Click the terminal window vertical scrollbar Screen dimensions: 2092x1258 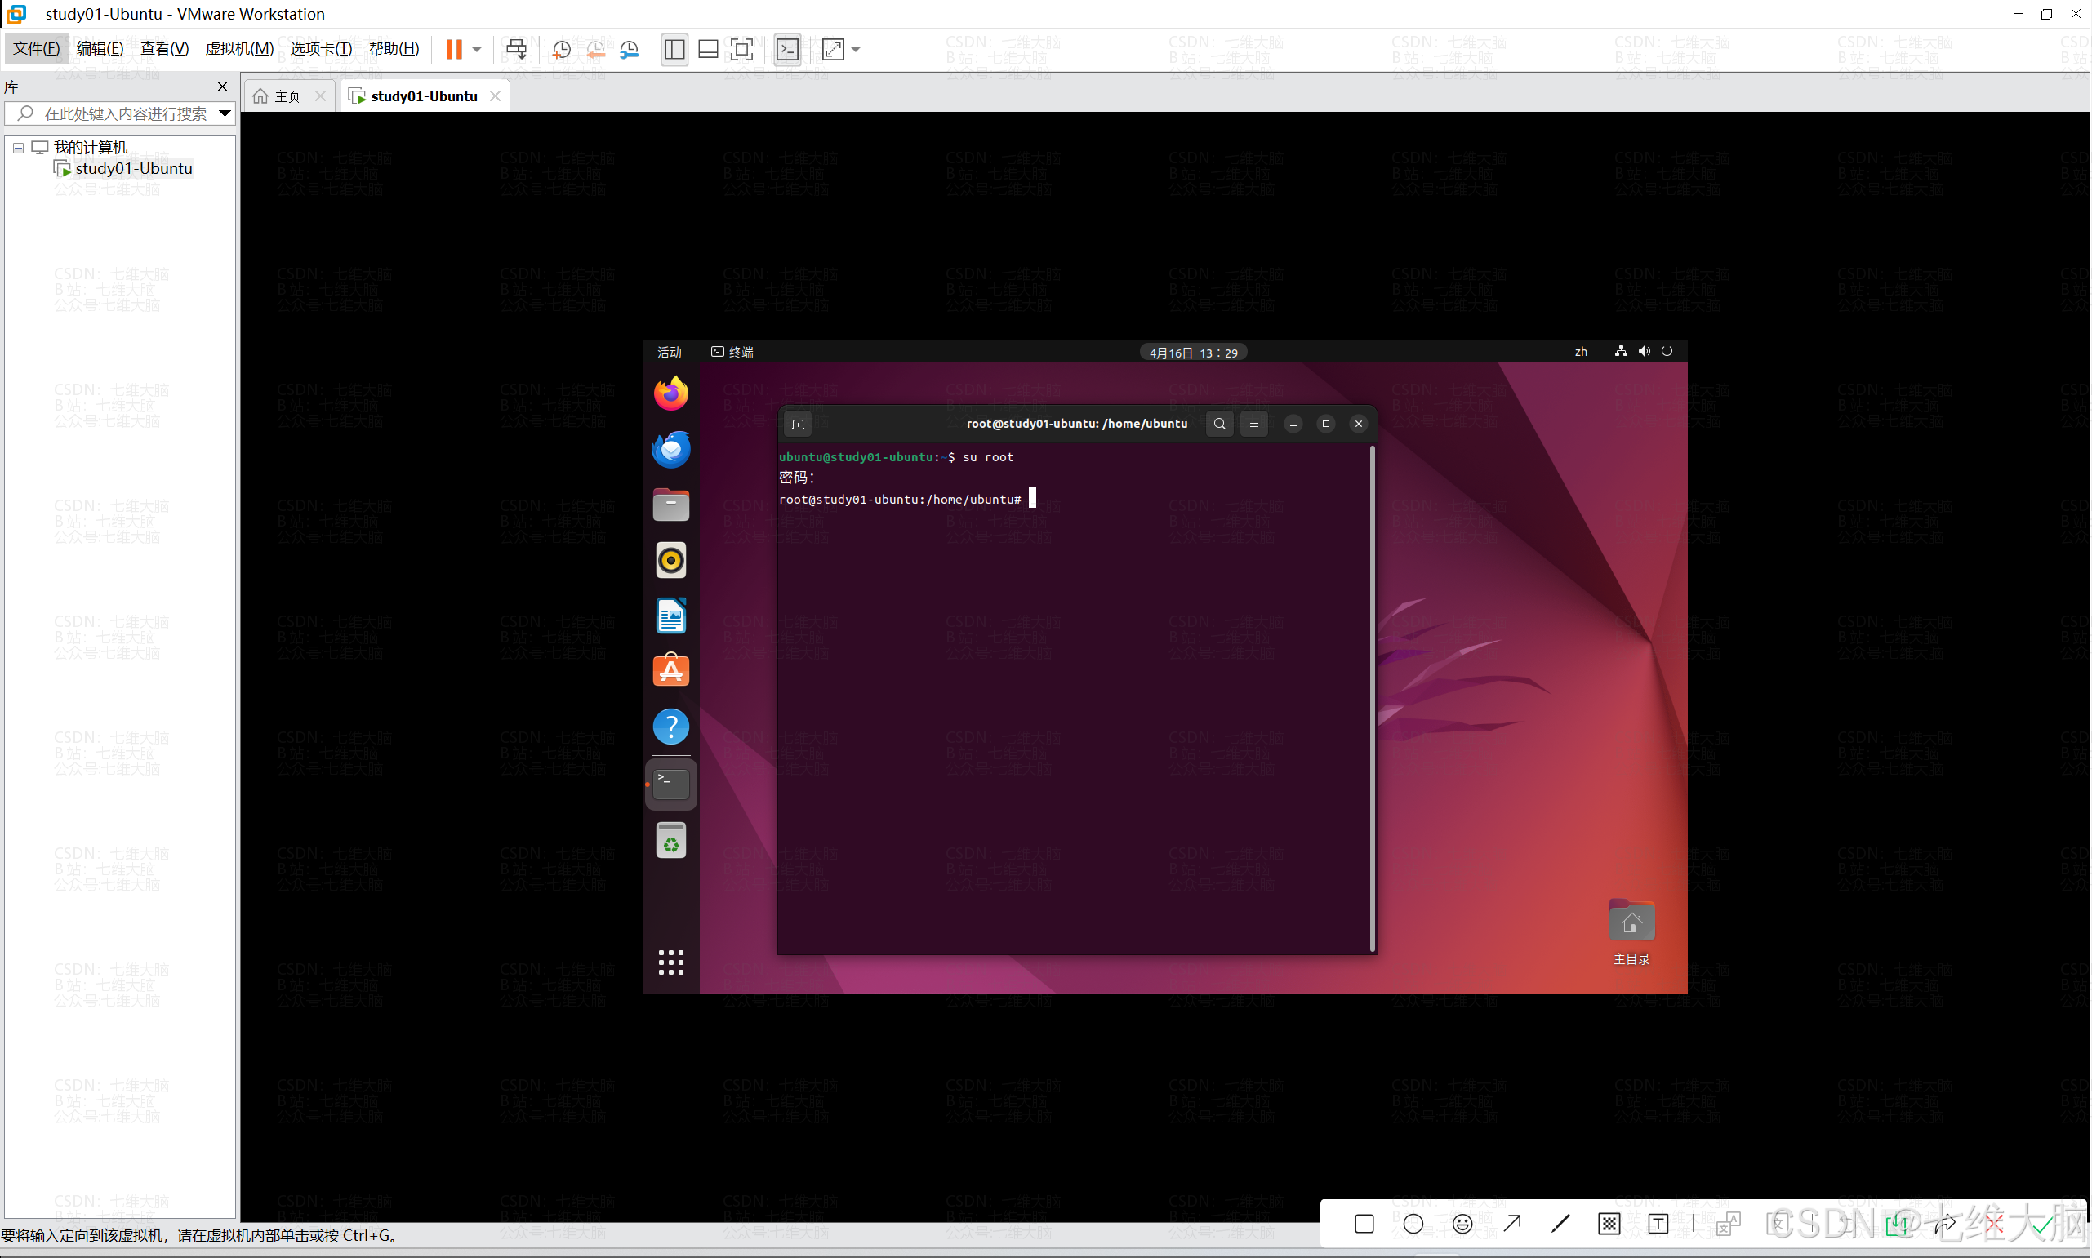(1372, 695)
